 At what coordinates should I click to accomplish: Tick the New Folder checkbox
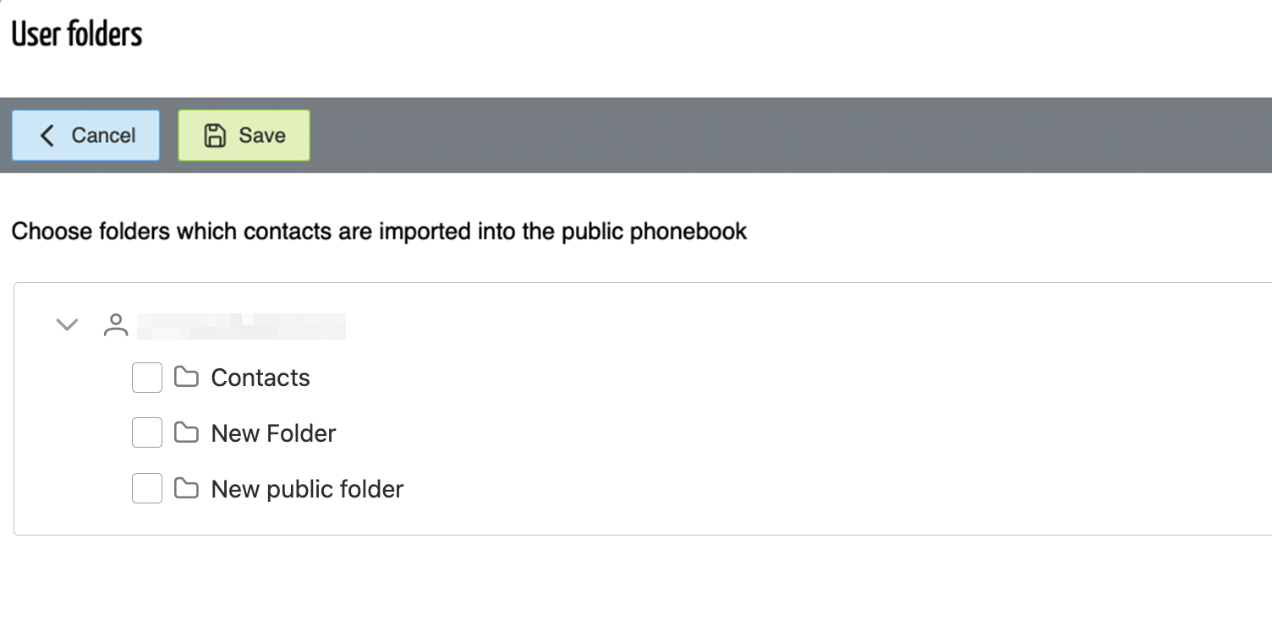[147, 433]
